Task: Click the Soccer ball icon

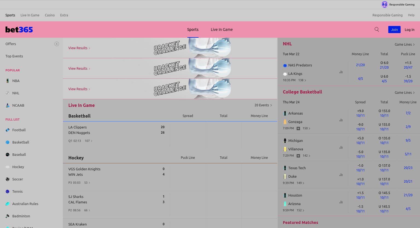Action: tap(8, 179)
